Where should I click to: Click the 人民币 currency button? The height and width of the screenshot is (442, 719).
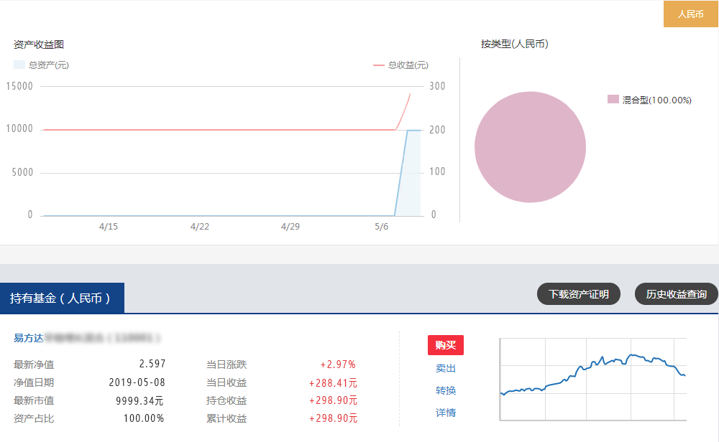[x=690, y=14]
